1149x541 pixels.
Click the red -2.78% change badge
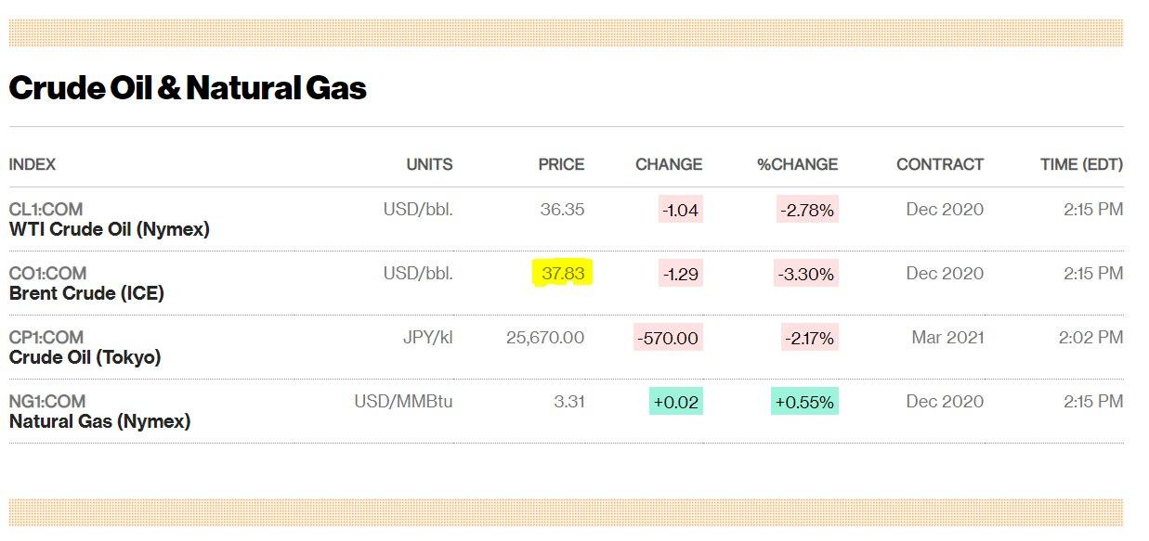click(x=807, y=210)
